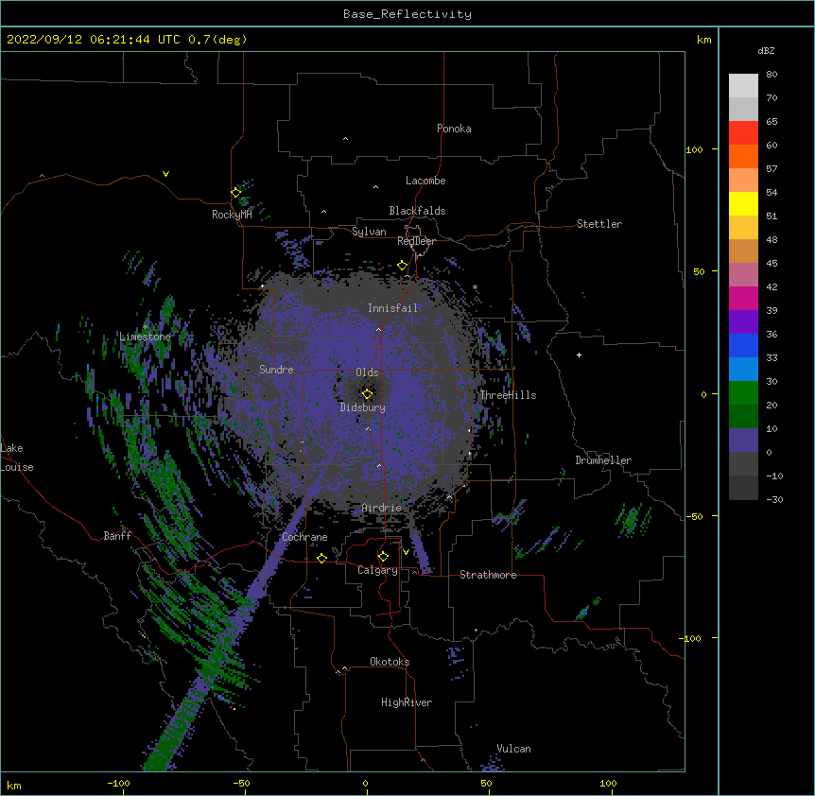Click the Blackfalds city label
Viewport: 815px width, 796px height.
click(417, 211)
